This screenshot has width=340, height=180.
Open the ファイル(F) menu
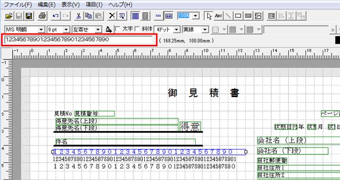(18, 4)
